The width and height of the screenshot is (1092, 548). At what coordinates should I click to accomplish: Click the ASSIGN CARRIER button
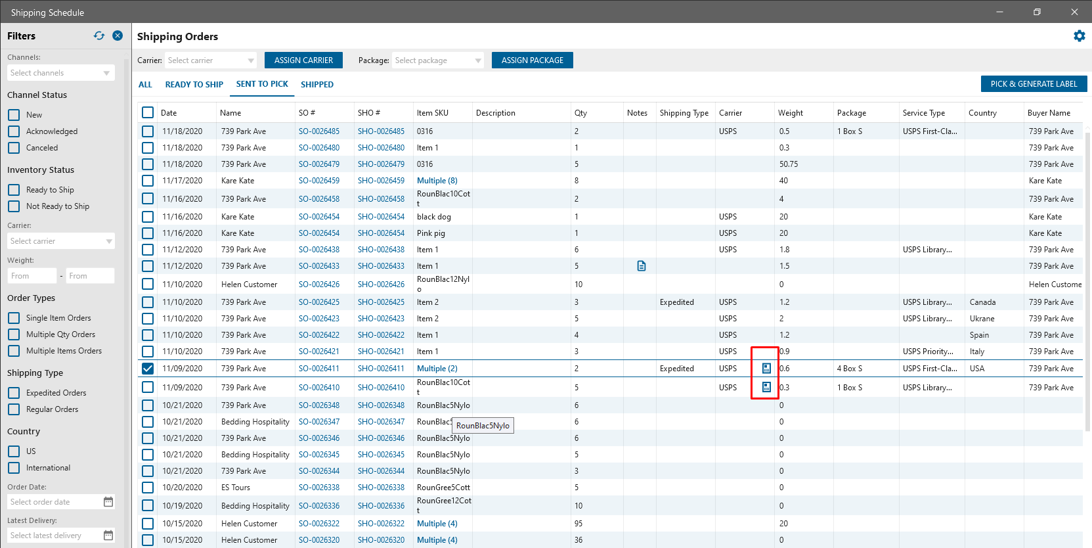(x=303, y=60)
